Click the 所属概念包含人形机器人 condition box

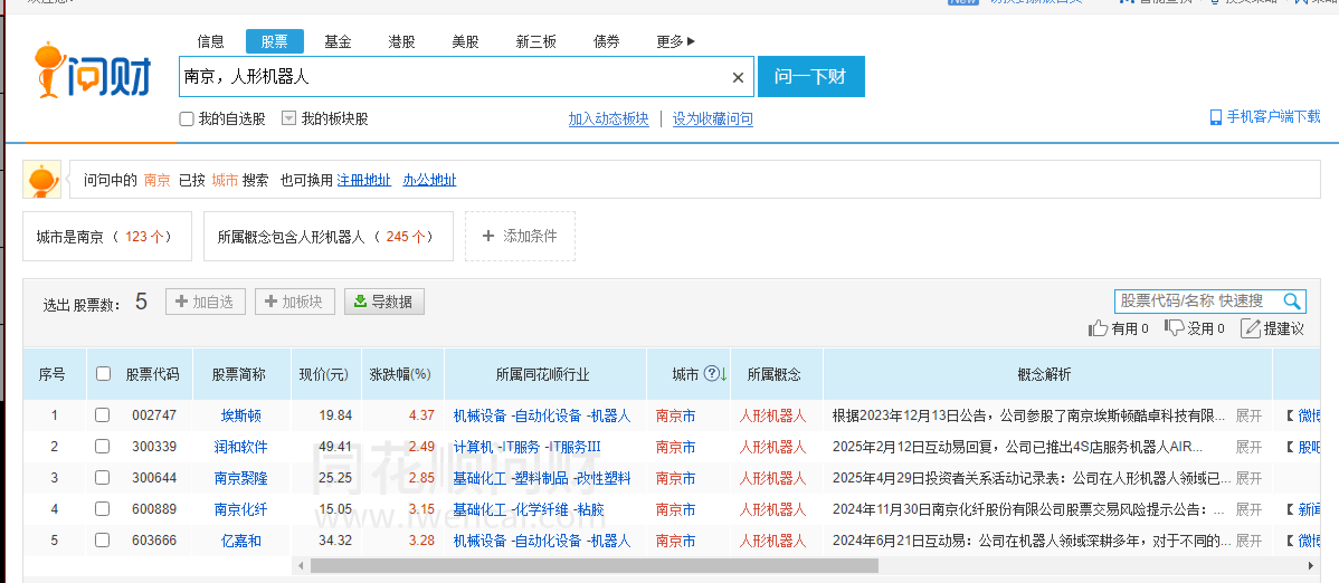328,236
